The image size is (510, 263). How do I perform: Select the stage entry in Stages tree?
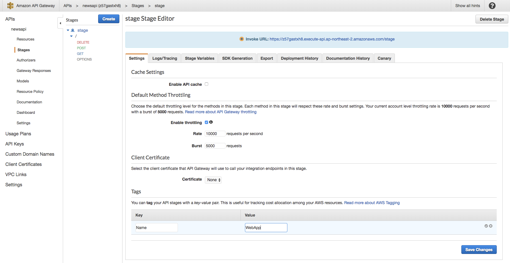[x=83, y=30]
